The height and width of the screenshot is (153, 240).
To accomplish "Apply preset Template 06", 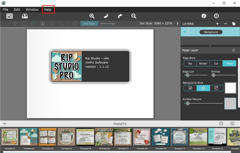I will (104, 137).
